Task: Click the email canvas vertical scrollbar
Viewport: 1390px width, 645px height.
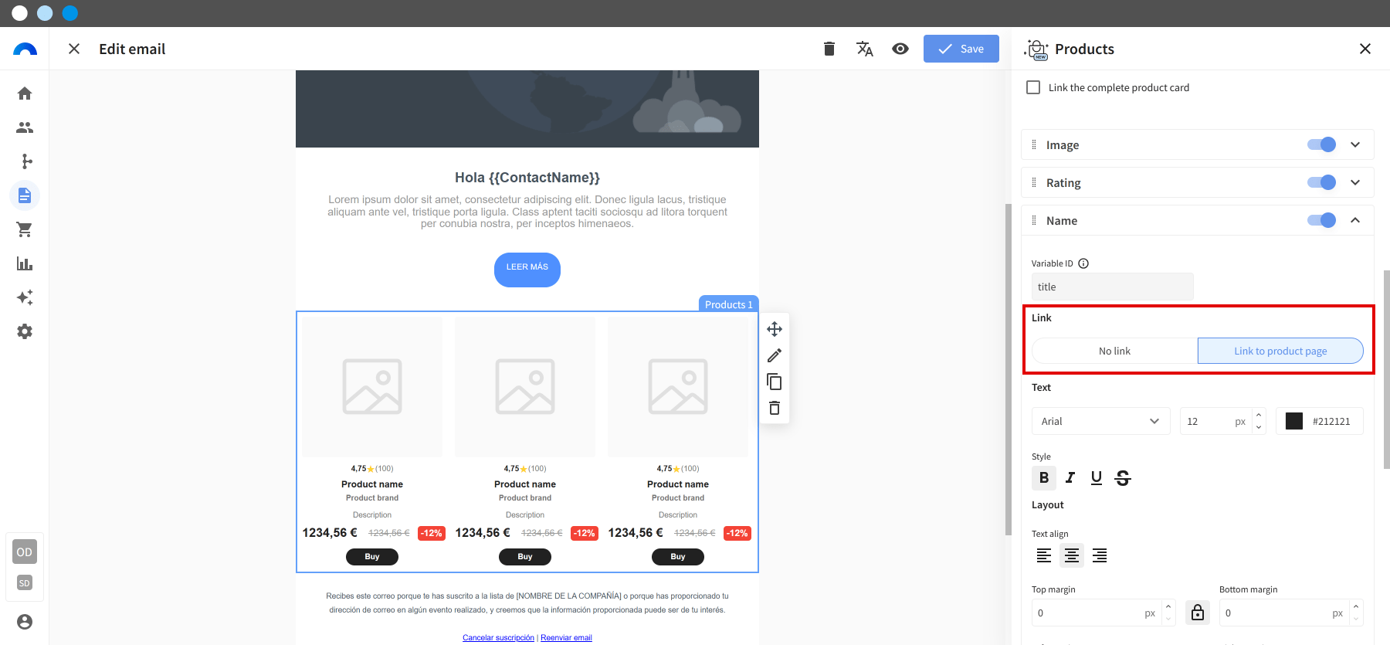Action: click(1009, 369)
